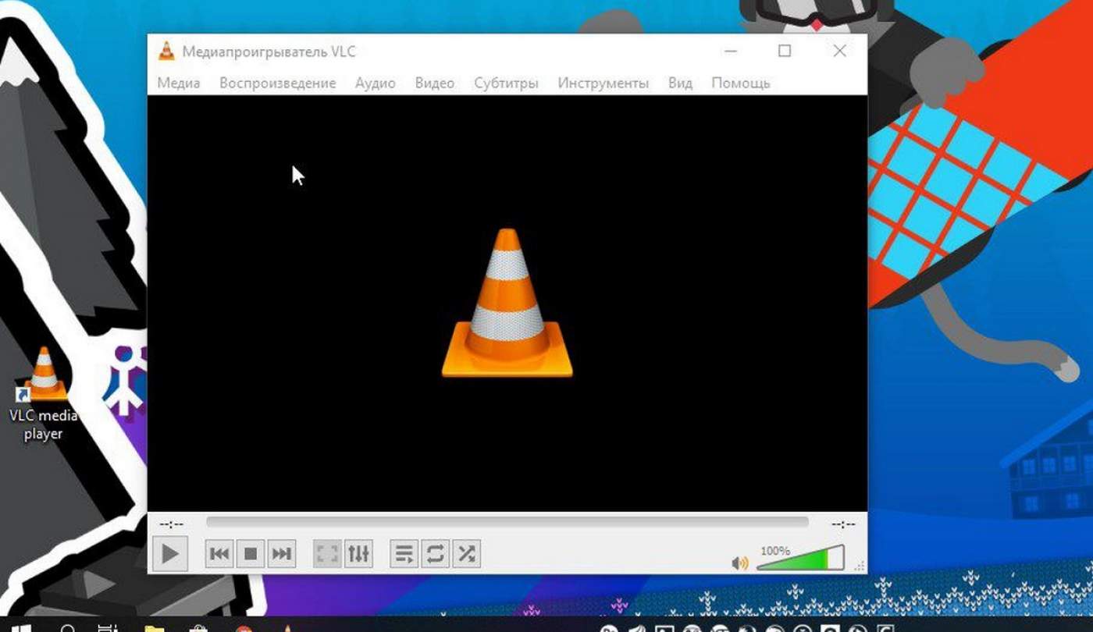
Task: Set volume on the green volume slider
Action: click(801, 558)
